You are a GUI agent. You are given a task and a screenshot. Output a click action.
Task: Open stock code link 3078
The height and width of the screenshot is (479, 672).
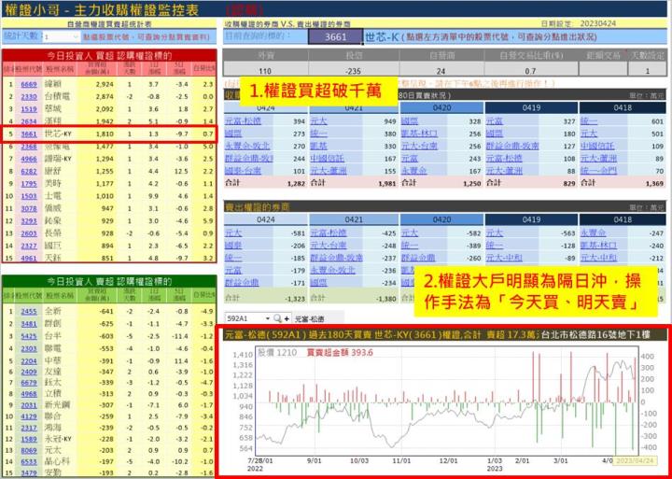click(x=29, y=208)
